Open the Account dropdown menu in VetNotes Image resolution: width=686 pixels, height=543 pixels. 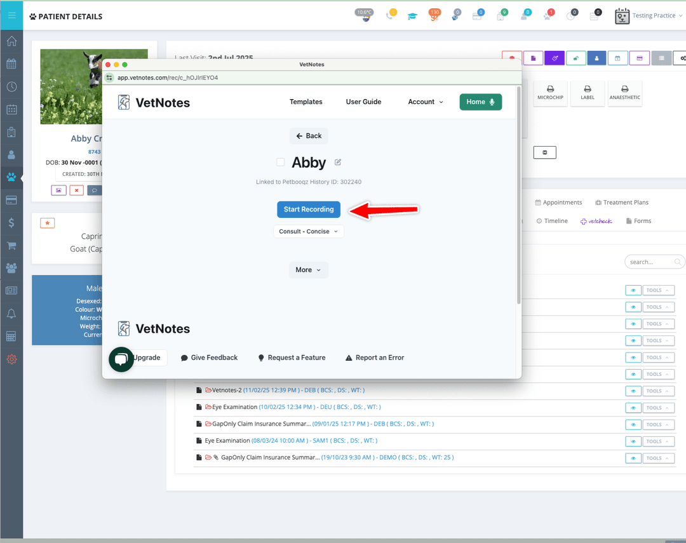click(425, 102)
